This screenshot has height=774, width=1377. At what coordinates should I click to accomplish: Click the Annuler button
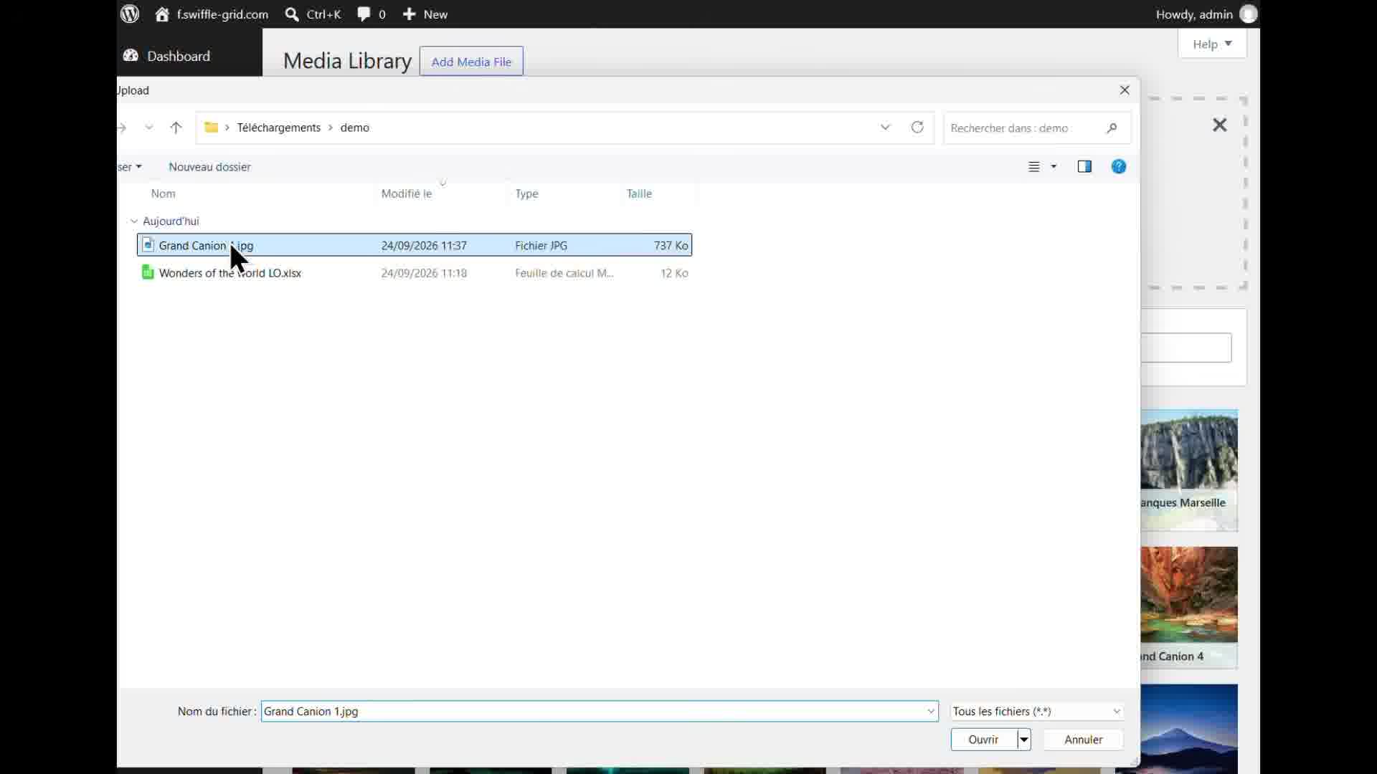click(x=1083, y=740)
